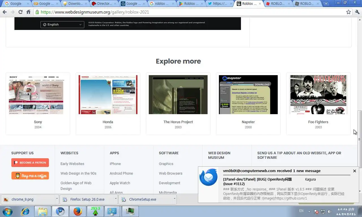Click the Firefox Setup 26.0.exe file icon
This screenshot has height=217, width=362.
coord(65,199)
